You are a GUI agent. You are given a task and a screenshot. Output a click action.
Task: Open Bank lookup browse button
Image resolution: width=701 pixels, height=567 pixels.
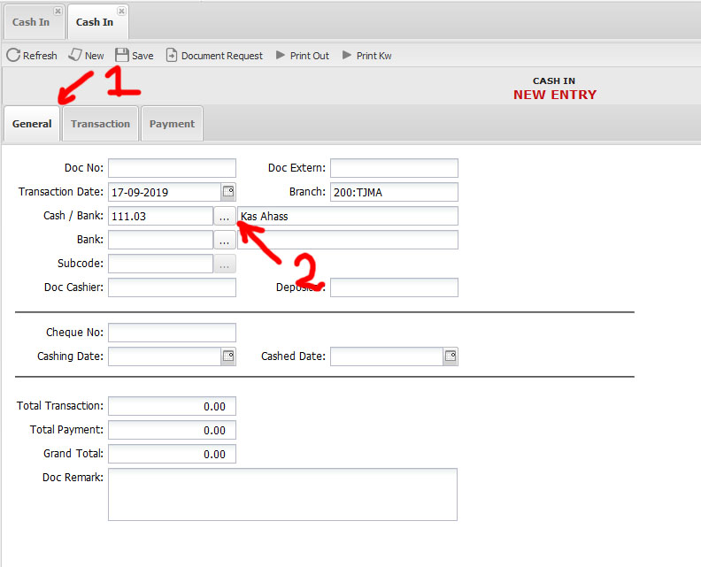pyautogui.click(x=225, y=240)
